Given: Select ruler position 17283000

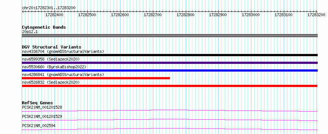Looking at the screenshot, I should [x=251, y=15].
